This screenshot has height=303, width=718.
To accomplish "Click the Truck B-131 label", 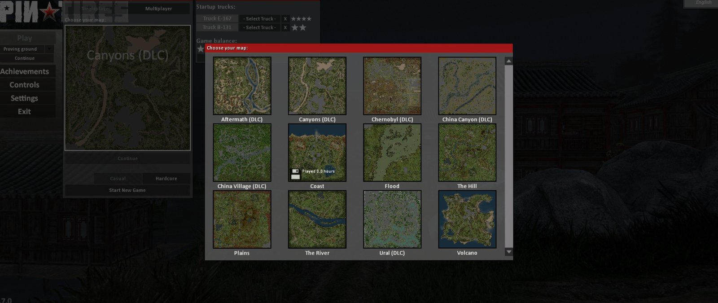I will click(x=217, y=27).
